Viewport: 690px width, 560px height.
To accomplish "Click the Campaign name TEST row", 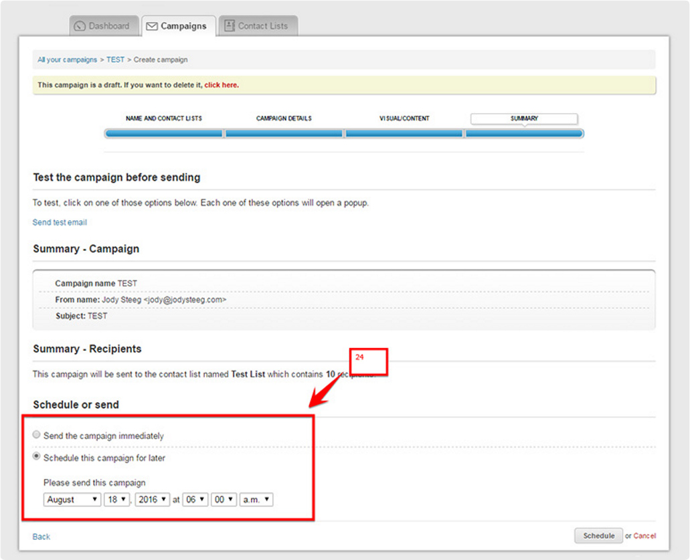I will click(344, 283).
